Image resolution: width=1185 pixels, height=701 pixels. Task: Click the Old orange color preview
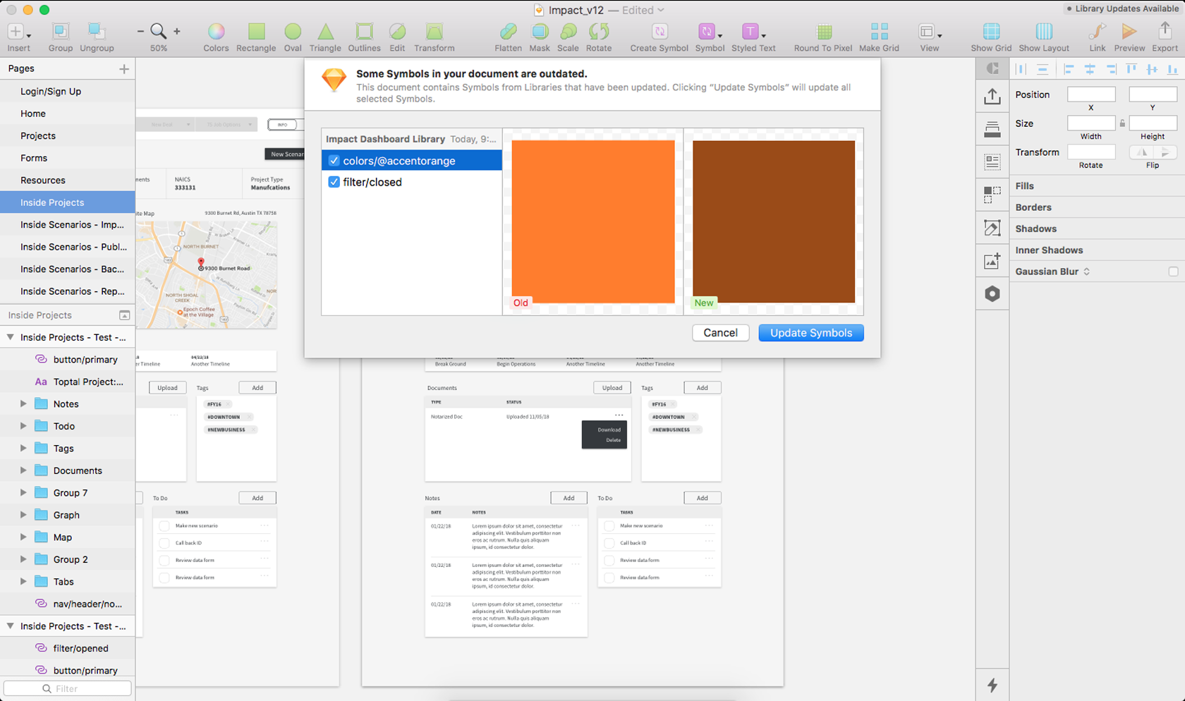[592, 221]
